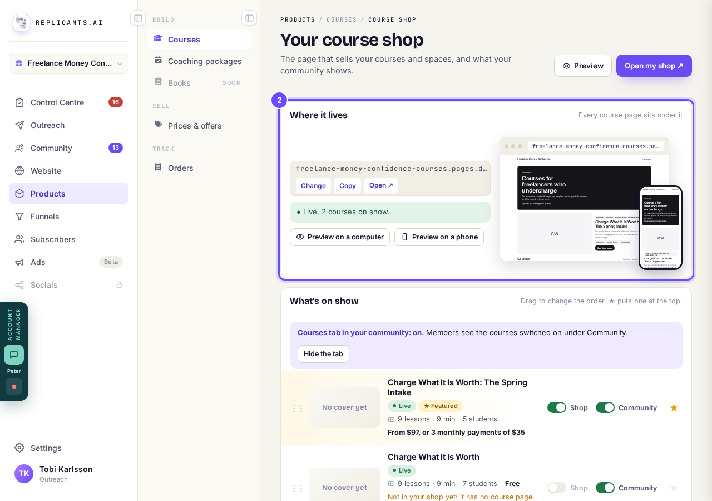Click the Open my shop button
This screenshot has height=501, width=712.
tap(654, 66)
